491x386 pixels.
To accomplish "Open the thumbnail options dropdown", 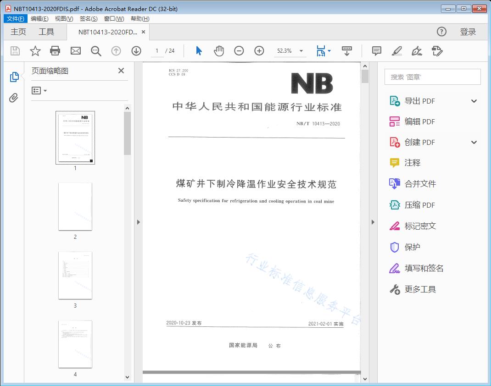I will 38,90.
